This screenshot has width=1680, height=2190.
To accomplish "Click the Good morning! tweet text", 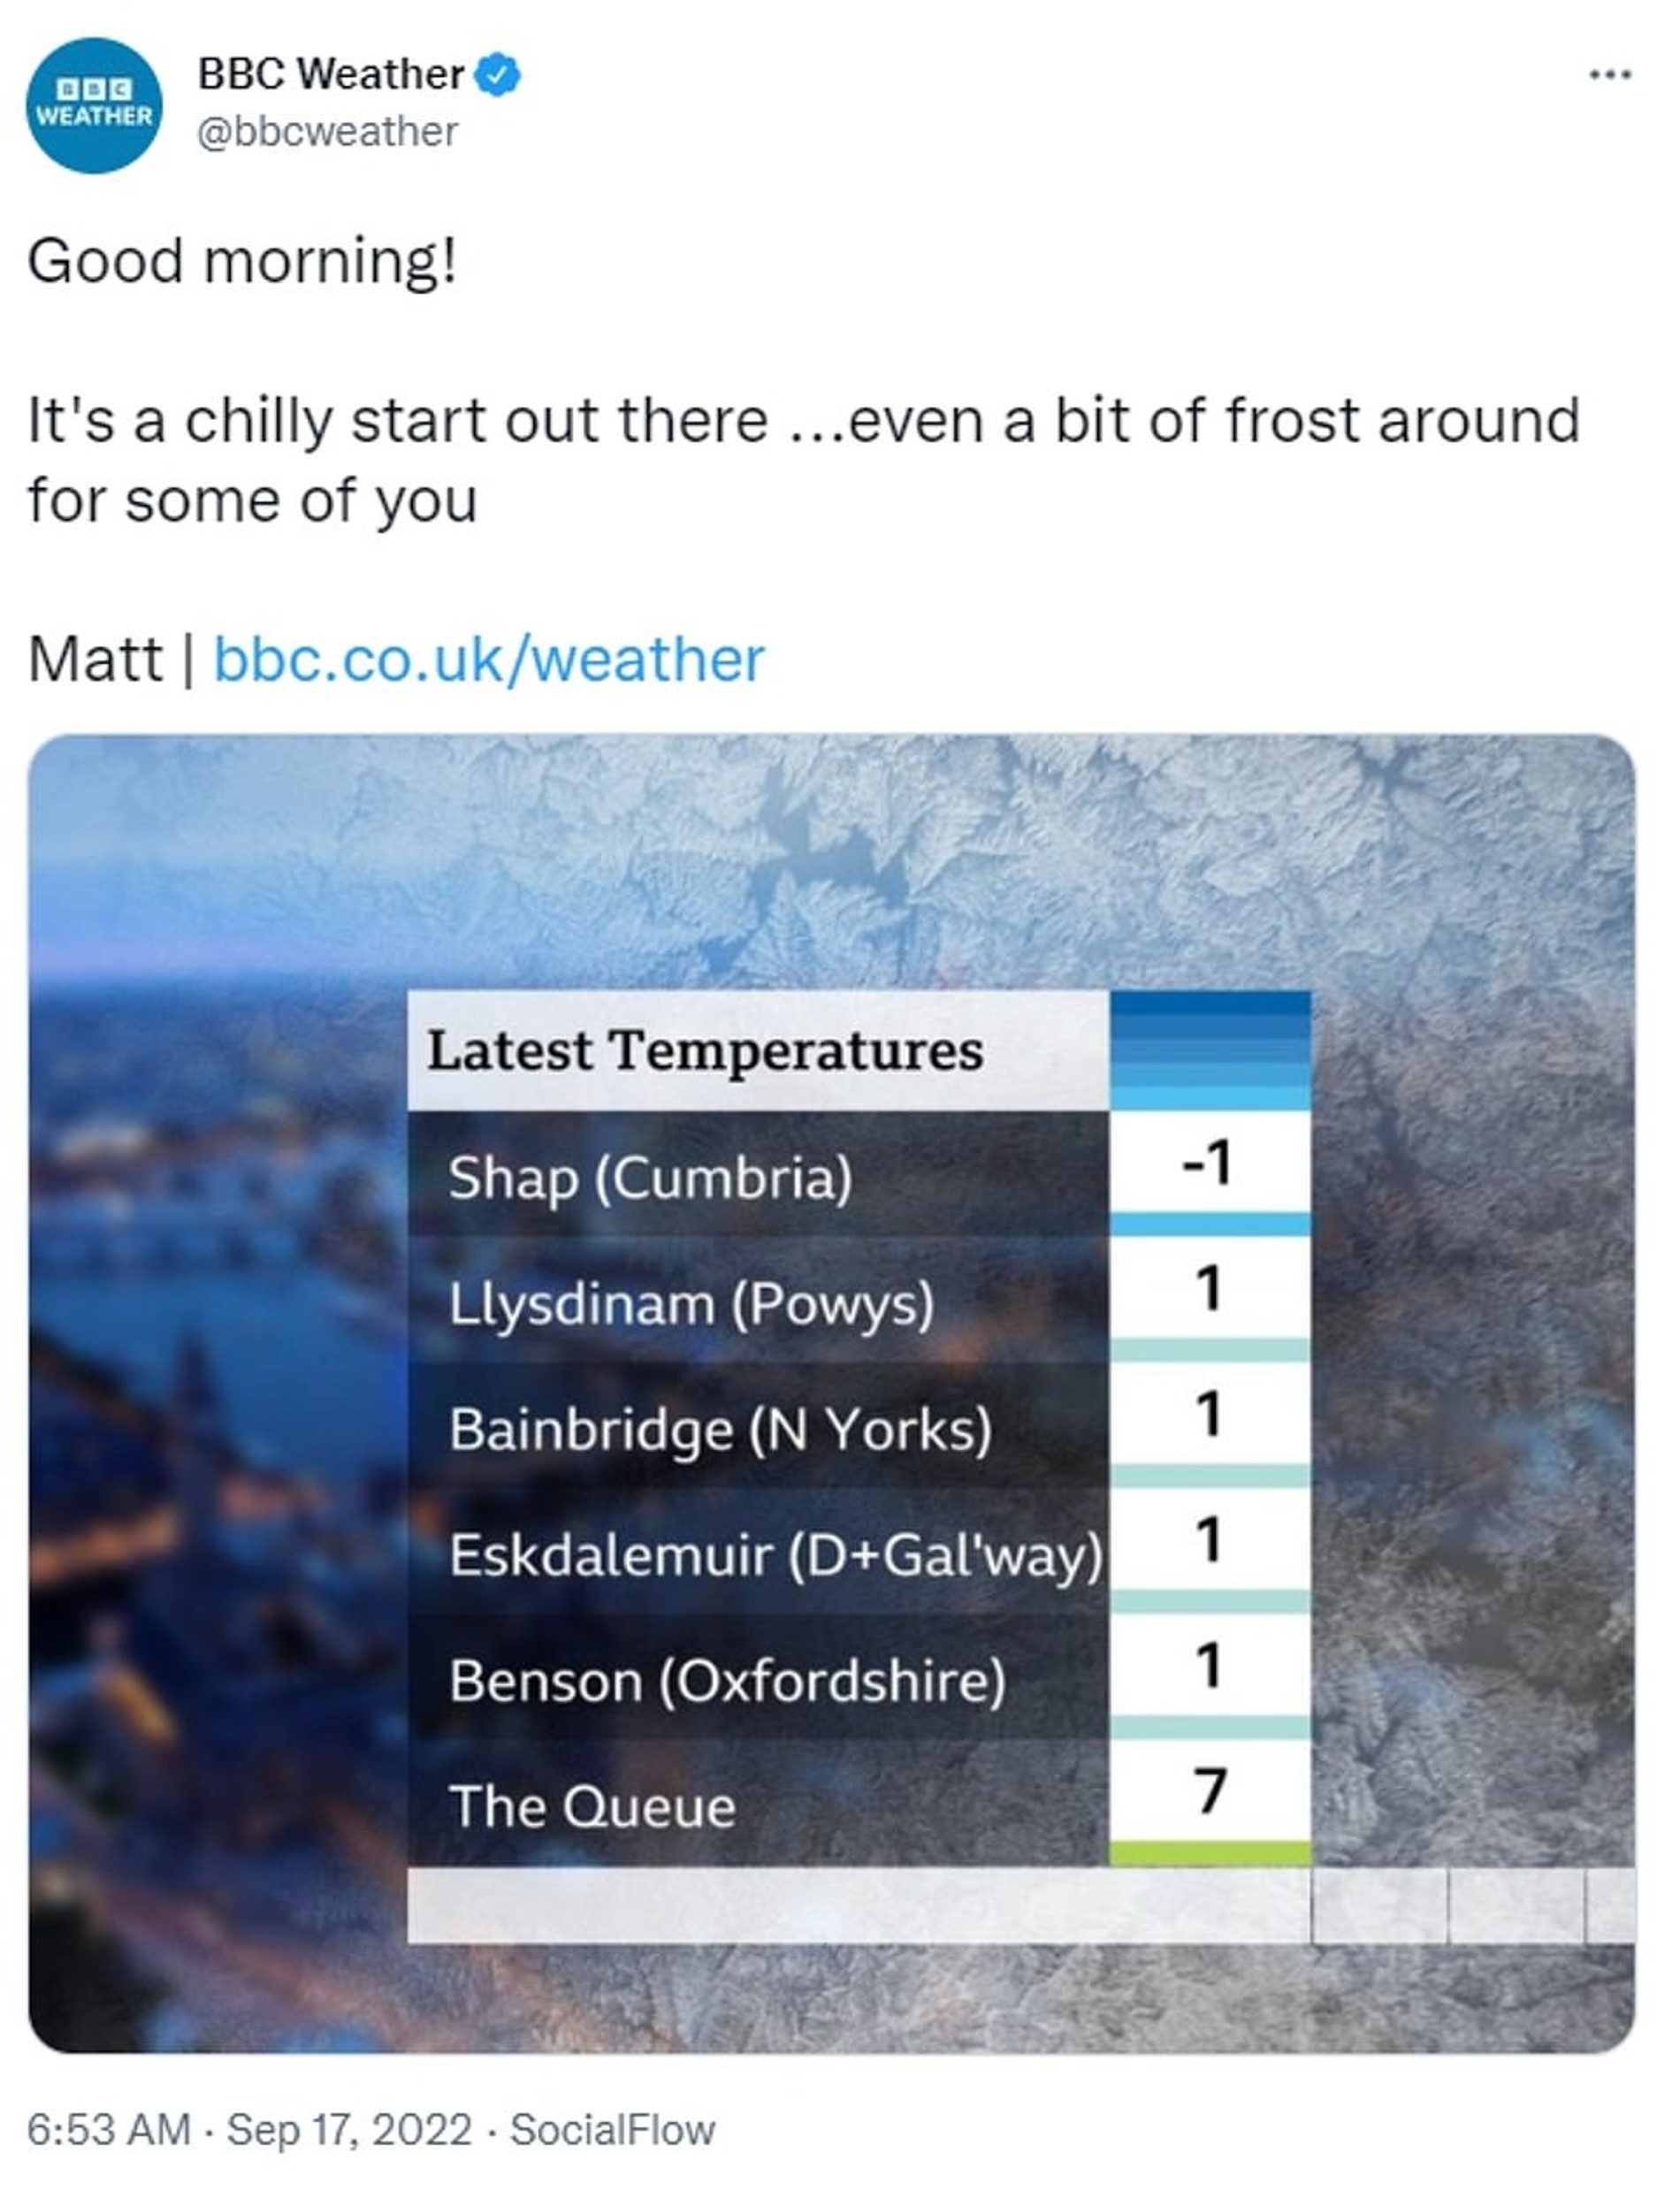I will 242,262.
